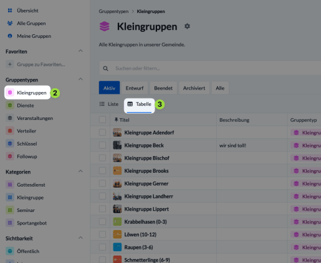Viewport: 321px width, 263px height.
Task: Collapse the Kategorien section
Action: point(80,171)
